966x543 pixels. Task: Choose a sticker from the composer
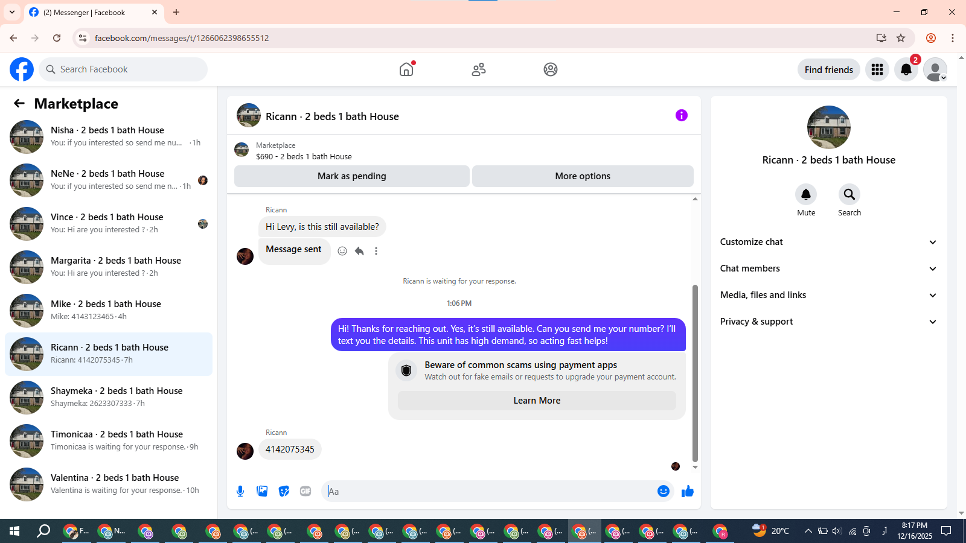tap(284, 491)
